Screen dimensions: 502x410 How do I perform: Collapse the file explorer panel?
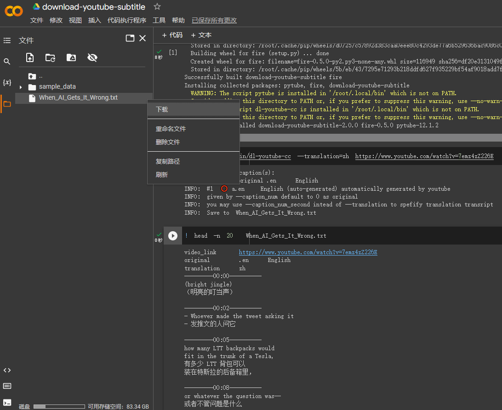point(142,38)
